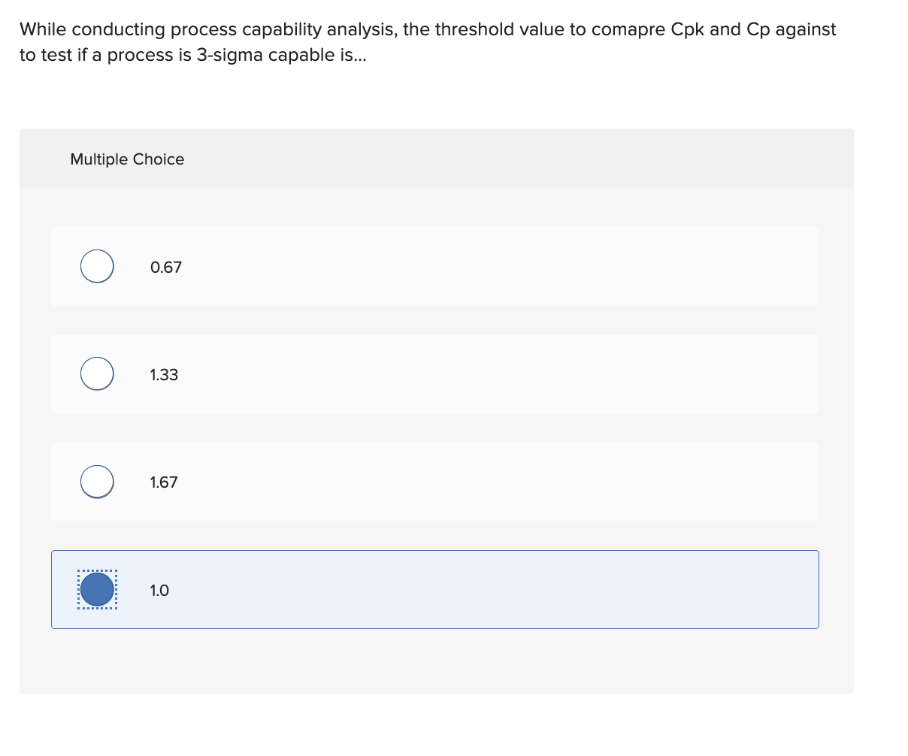This screenshot has height=756, width=908.
Task: Select the radio button for 0.67
Action: click(96, 266)
